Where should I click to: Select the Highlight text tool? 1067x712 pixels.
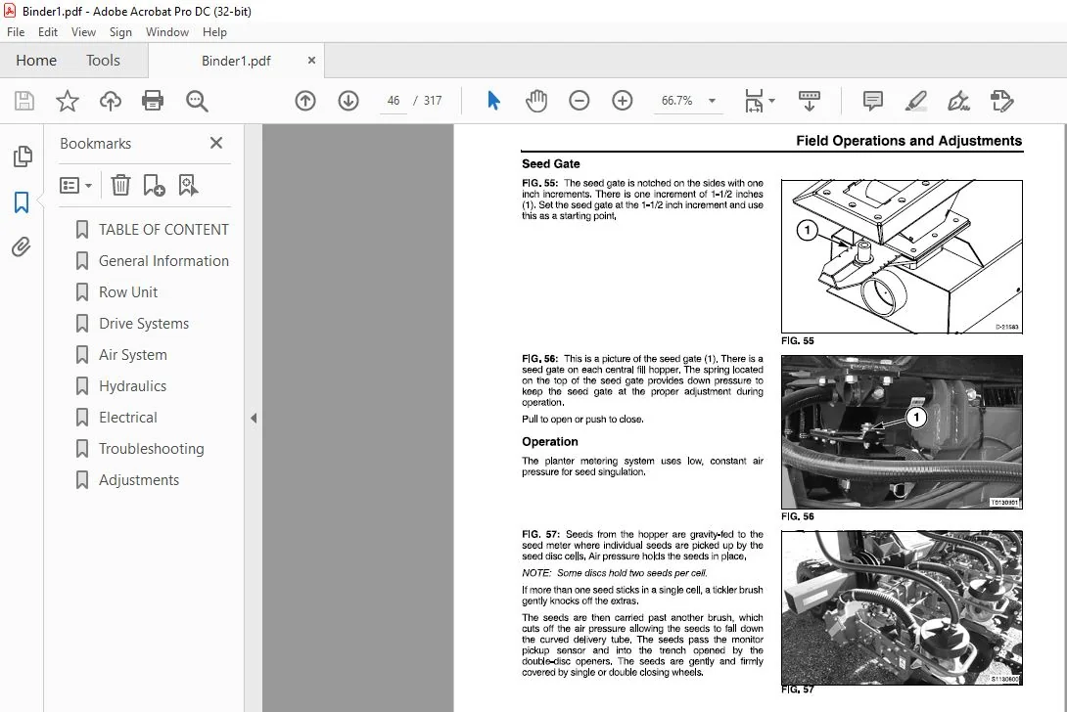pyautogui.click(x=916, y=101)
